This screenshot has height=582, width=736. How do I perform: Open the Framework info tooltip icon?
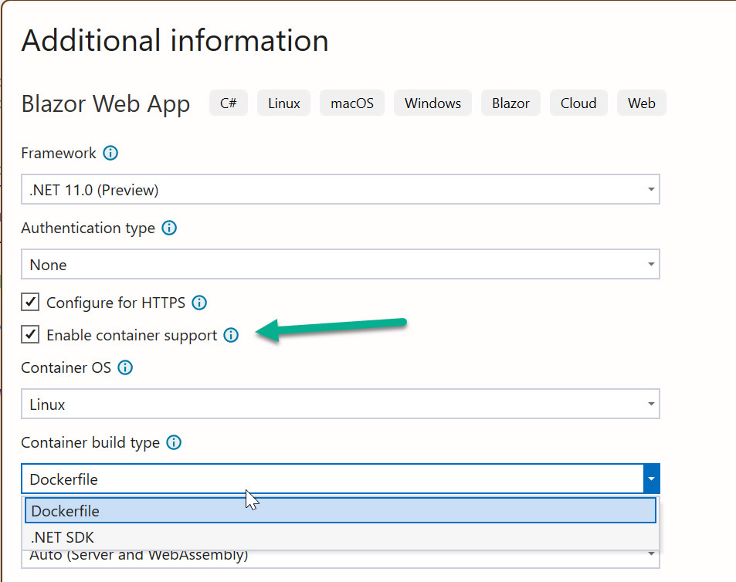click(110, 153)
